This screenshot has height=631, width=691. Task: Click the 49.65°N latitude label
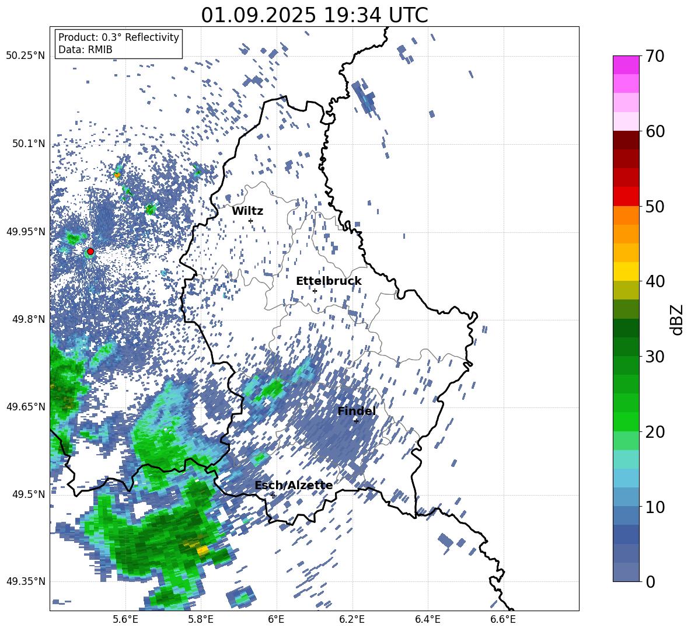pos(26,406)
